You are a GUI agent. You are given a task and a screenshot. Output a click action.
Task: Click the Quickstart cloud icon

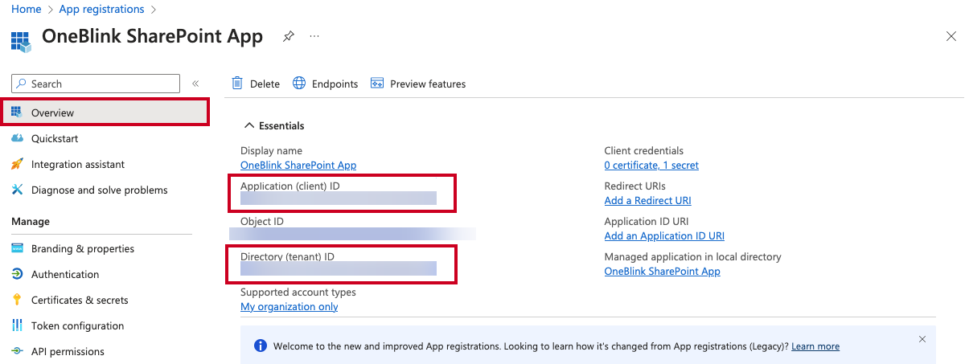click(x=16, y=138)
